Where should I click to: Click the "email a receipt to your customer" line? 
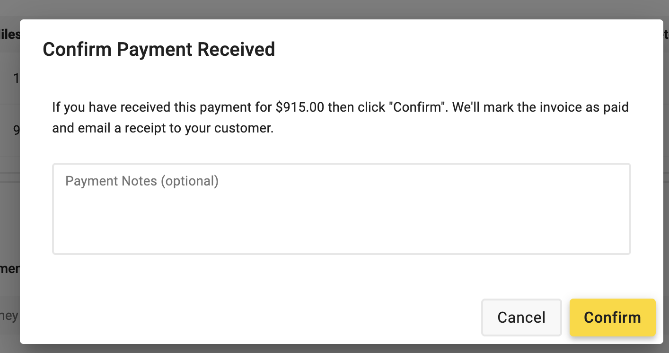[x=163, y=128]
